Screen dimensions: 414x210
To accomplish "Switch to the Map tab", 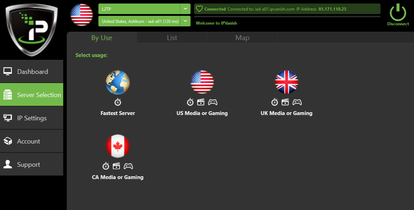I will pyautogui.click(x=242, y=38).
